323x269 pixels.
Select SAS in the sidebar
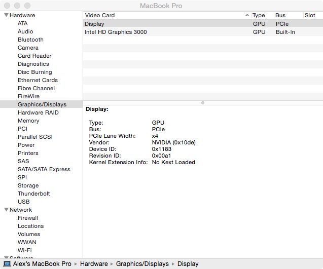pos(23,161)
